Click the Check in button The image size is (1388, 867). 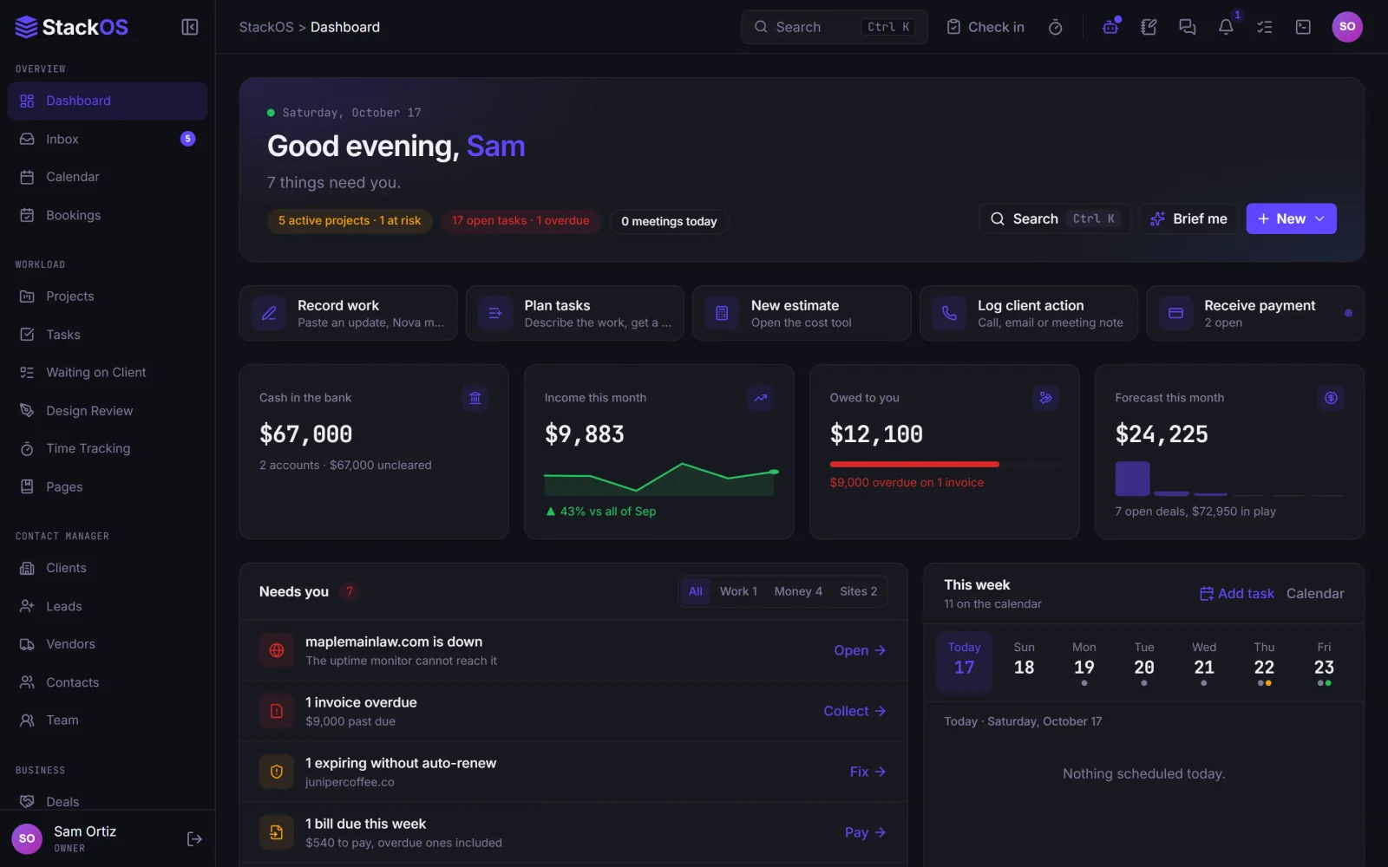point(985,27)
